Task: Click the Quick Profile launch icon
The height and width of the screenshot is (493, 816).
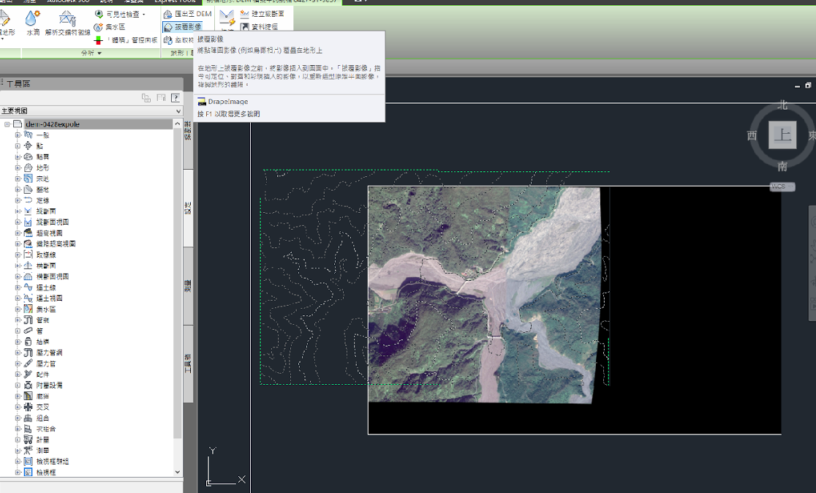Action: (227, 19)
